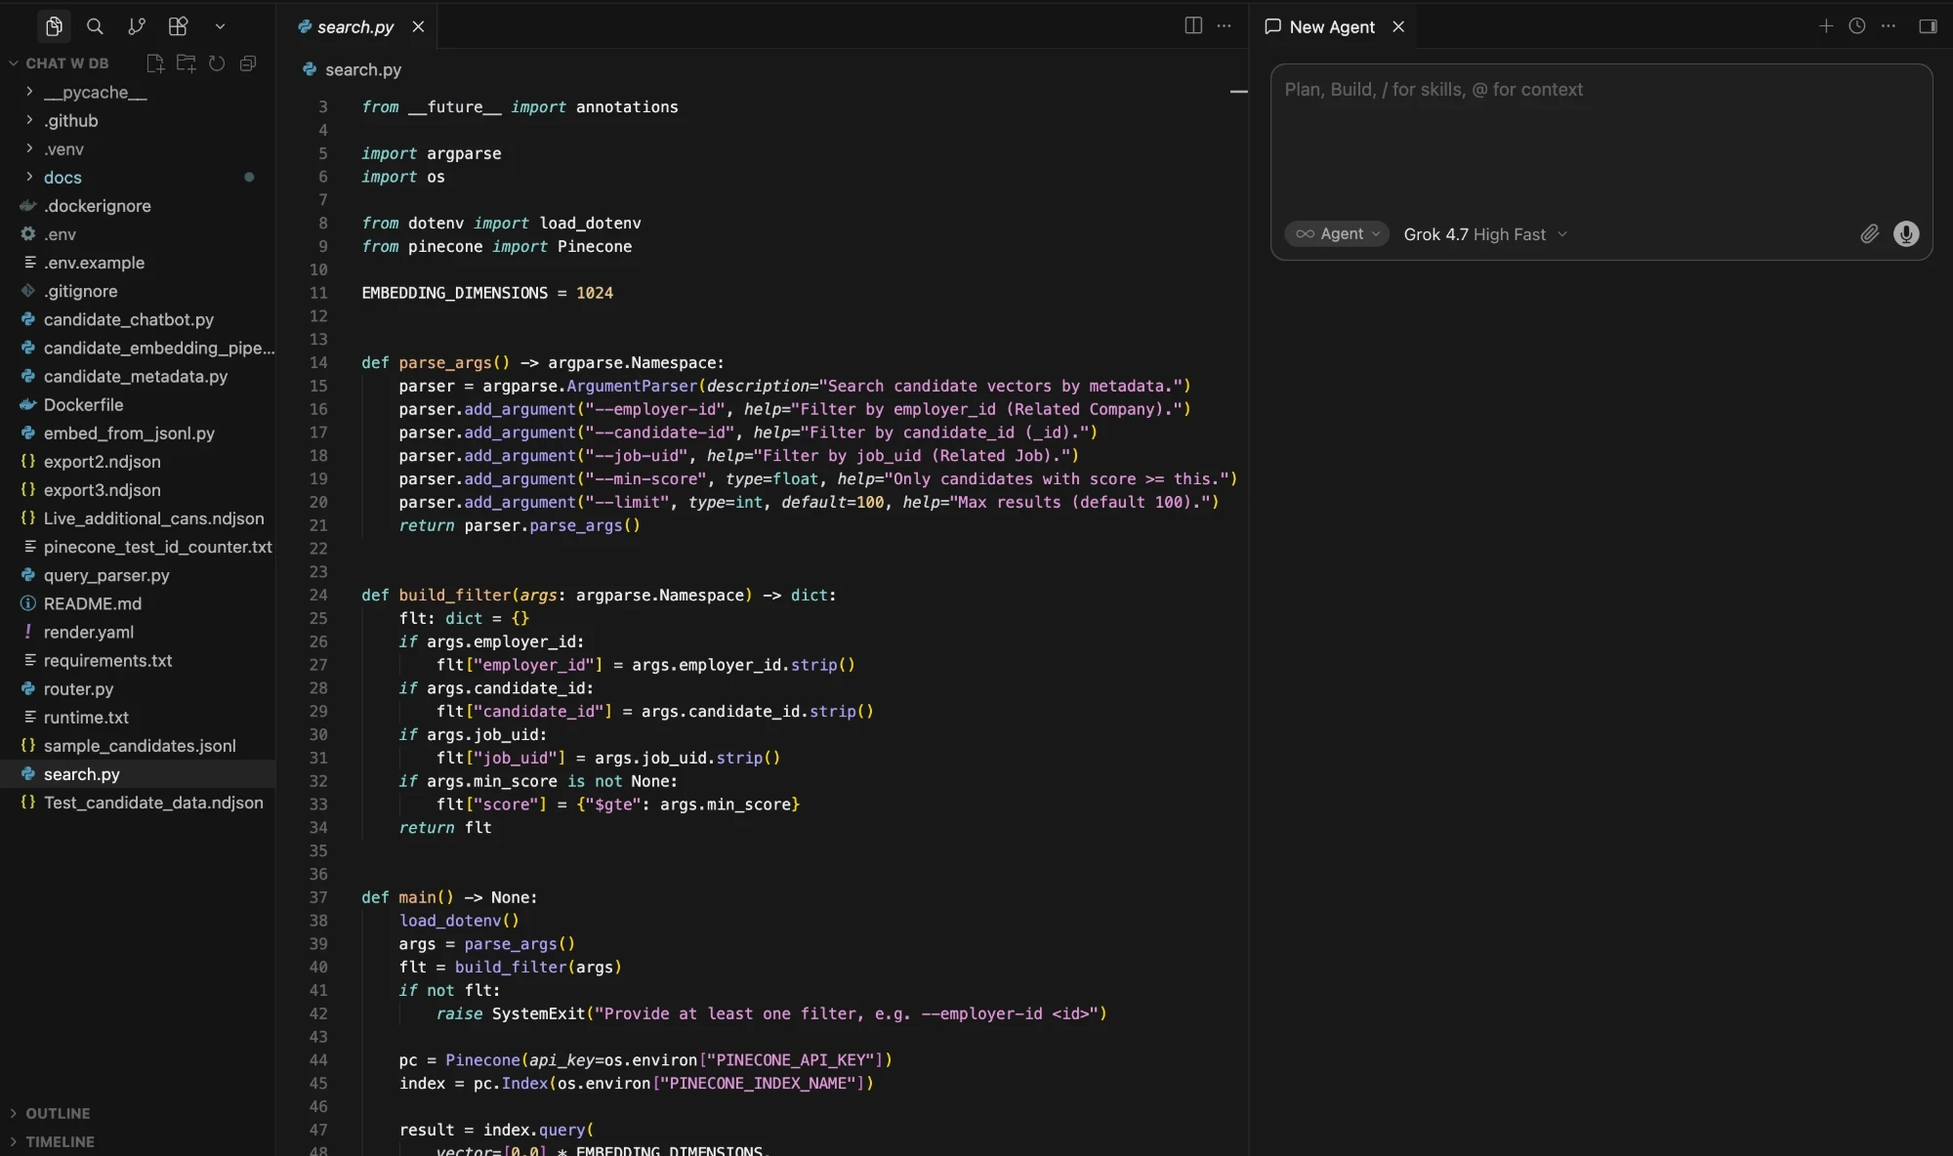This screenshot has height=1156, width=1953.
Task: Open the Extensions view icon
Action: [178, 26]
